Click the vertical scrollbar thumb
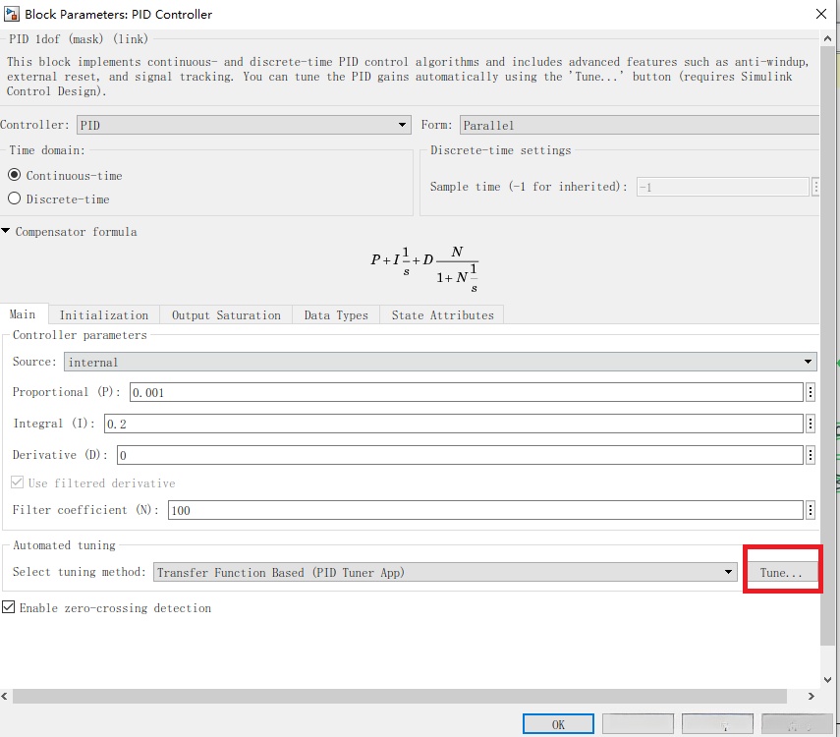The image size is (840, 737). [827, 346]
